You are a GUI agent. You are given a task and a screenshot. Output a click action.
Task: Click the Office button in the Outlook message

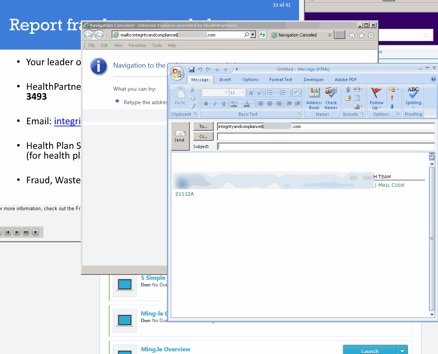177,73
